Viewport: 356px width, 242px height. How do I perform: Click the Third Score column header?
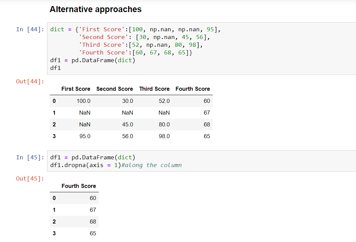(x=154, y=89)
